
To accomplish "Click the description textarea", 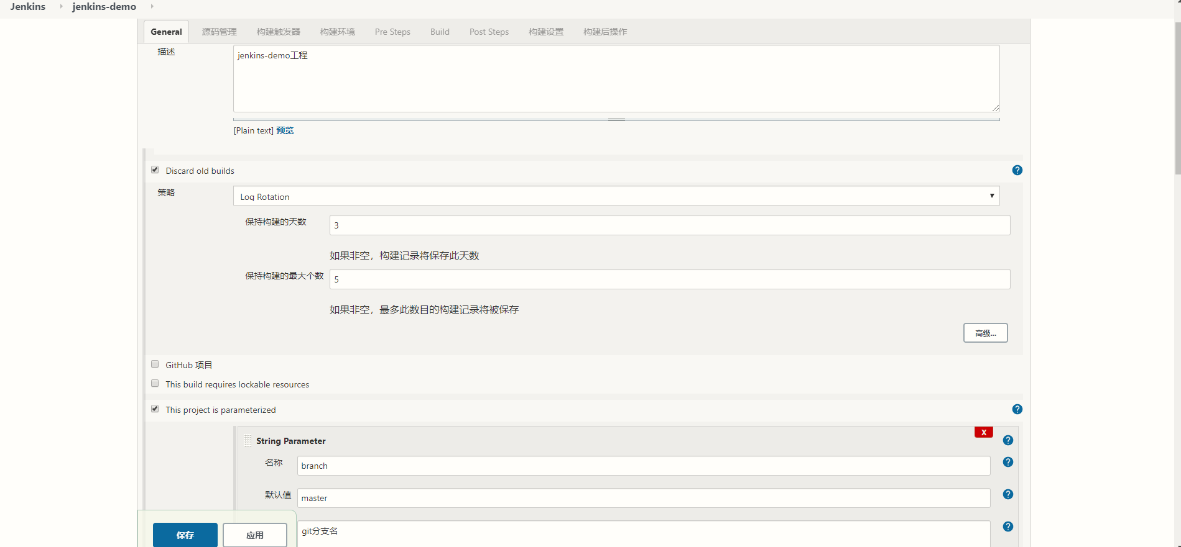I will coord(616,78).
